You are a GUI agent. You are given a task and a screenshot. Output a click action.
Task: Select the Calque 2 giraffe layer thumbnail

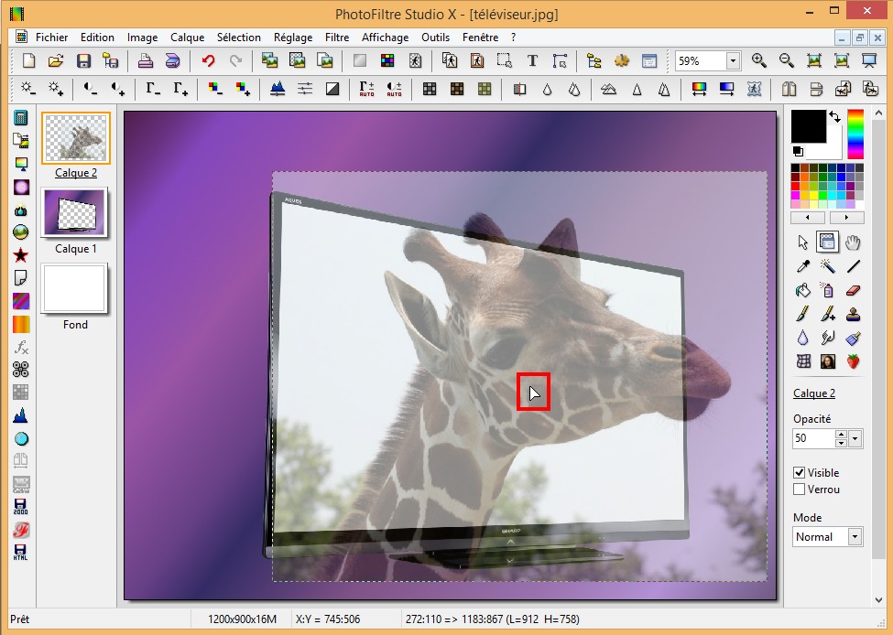[76, 138]
